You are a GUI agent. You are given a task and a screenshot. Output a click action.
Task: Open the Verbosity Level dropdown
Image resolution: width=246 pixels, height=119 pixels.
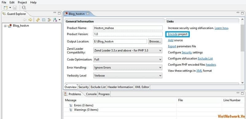pyautogui.click(x=128, y=75)
